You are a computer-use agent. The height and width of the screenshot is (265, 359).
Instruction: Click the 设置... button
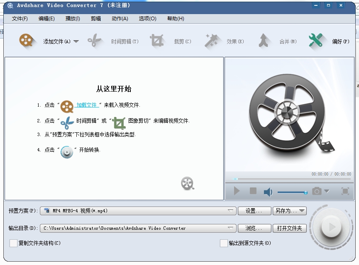tap(254, 211)
